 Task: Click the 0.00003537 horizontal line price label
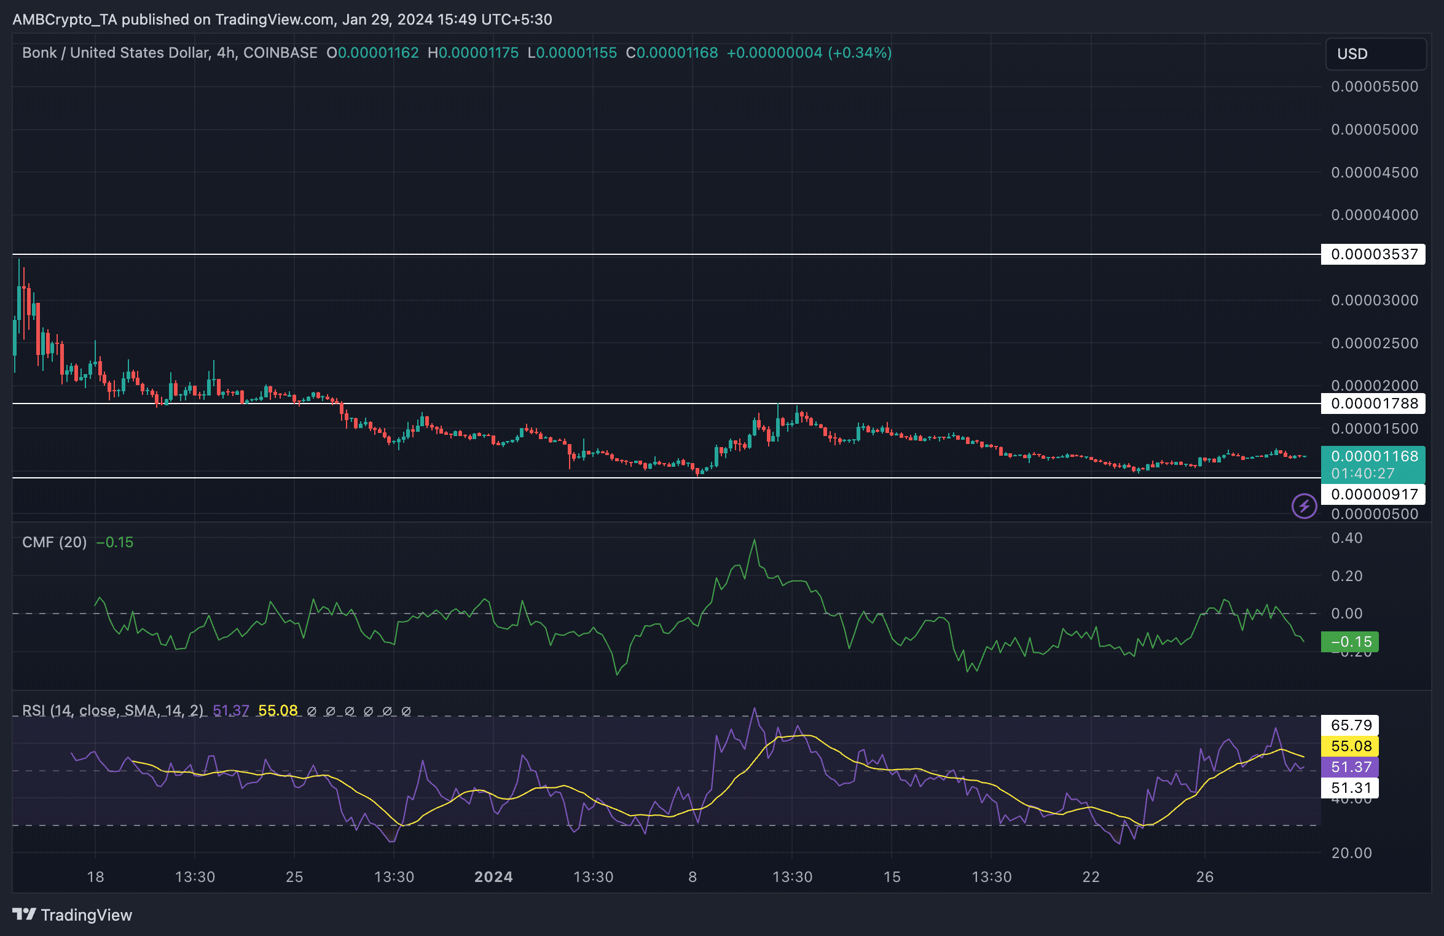point(1373,254)
